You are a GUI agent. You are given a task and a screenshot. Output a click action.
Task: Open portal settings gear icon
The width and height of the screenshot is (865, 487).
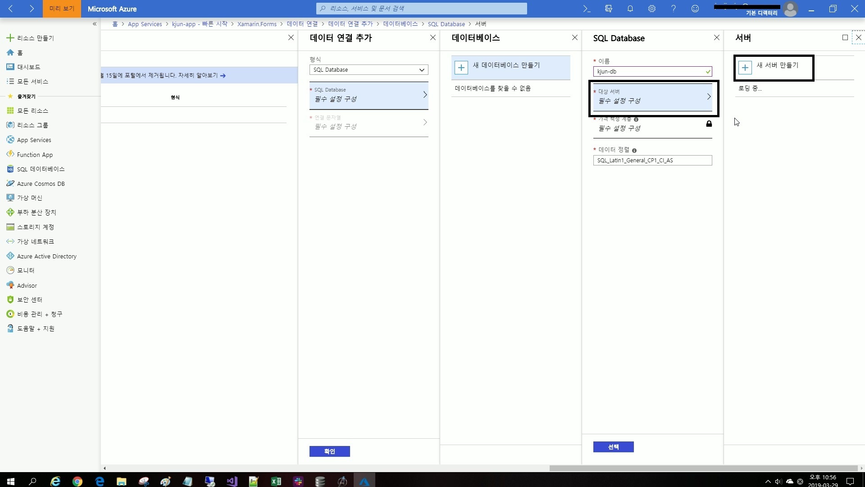coord(652,9)
